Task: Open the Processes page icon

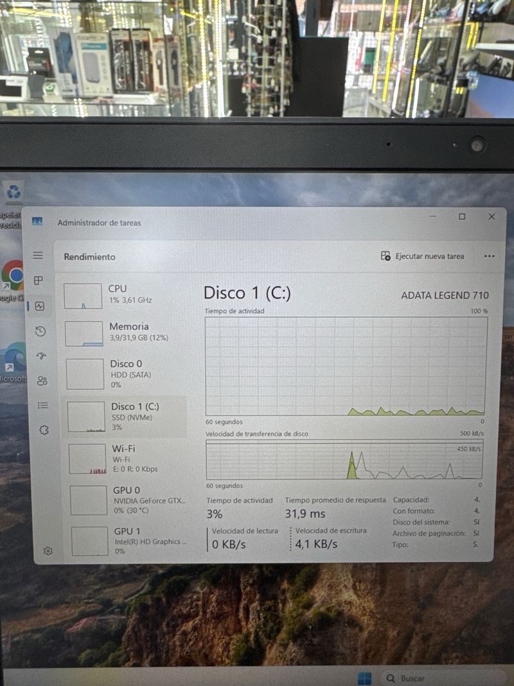Action: click(x=39, y=280)
